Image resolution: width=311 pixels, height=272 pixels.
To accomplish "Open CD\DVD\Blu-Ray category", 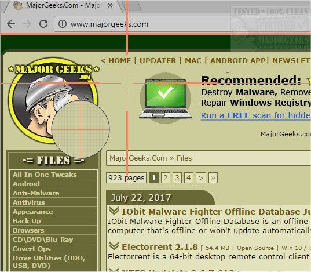I will (x=43, y=240).
